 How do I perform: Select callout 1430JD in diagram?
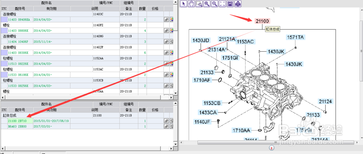coord(201,40)
